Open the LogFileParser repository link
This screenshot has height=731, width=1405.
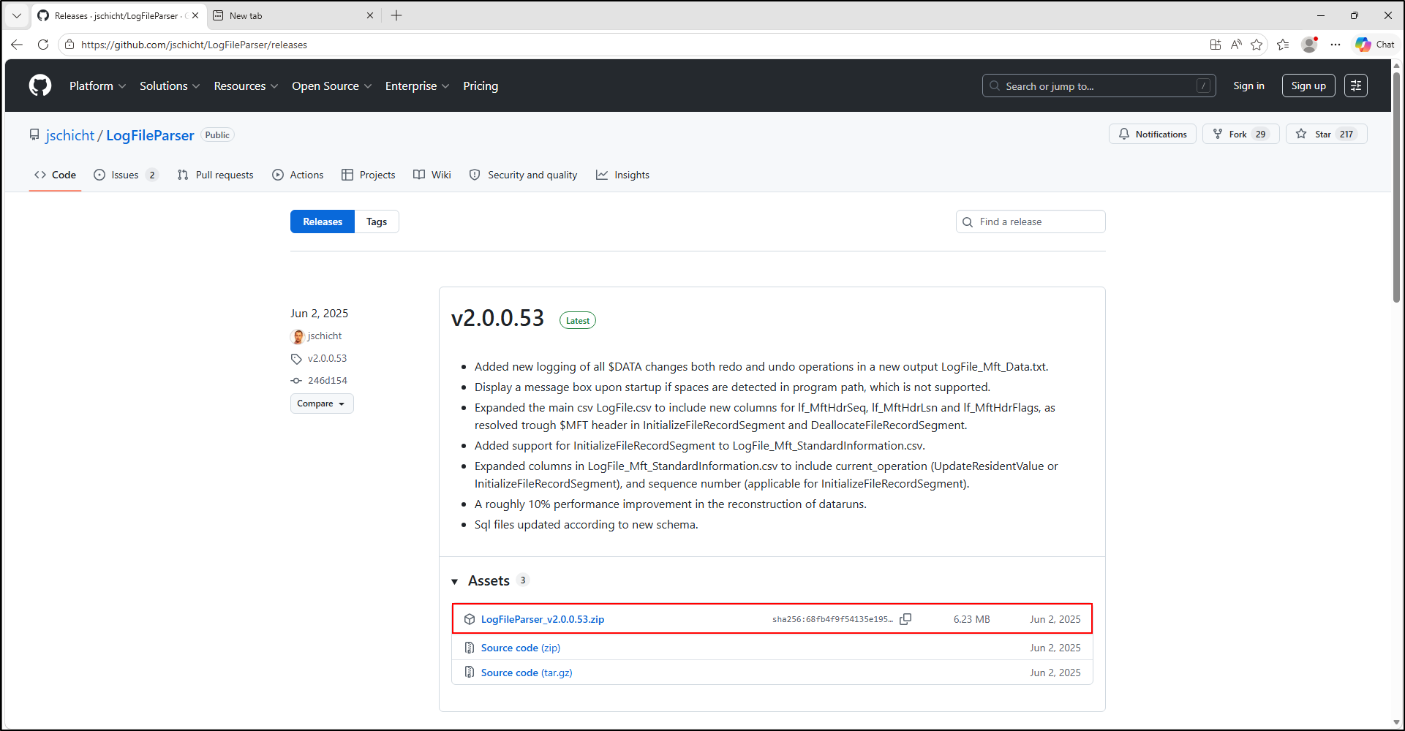150,135
